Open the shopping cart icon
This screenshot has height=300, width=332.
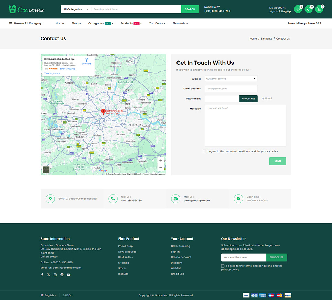pos(319,9)
